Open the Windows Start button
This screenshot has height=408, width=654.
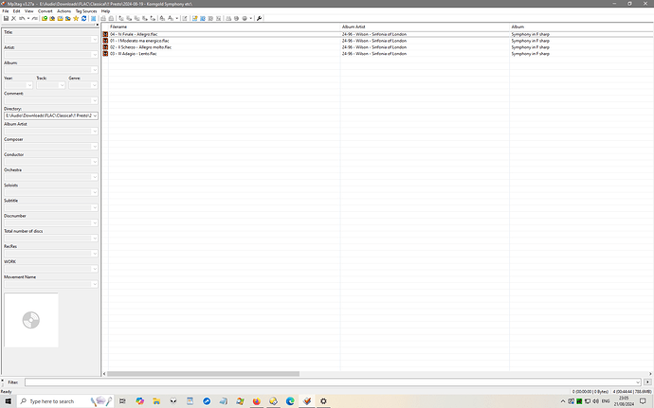(x=9, y=401)
